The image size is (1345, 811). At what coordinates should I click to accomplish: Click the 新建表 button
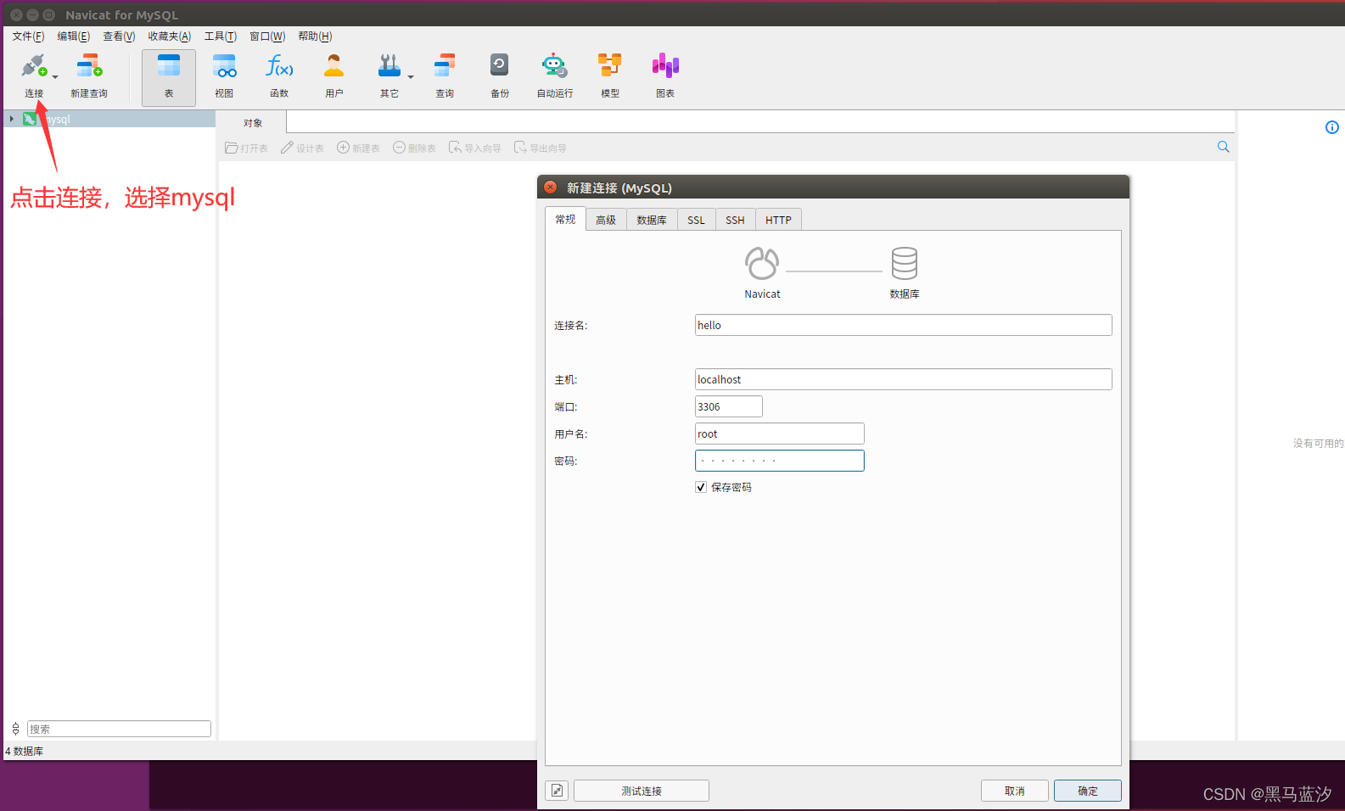[x=358, y=148]
